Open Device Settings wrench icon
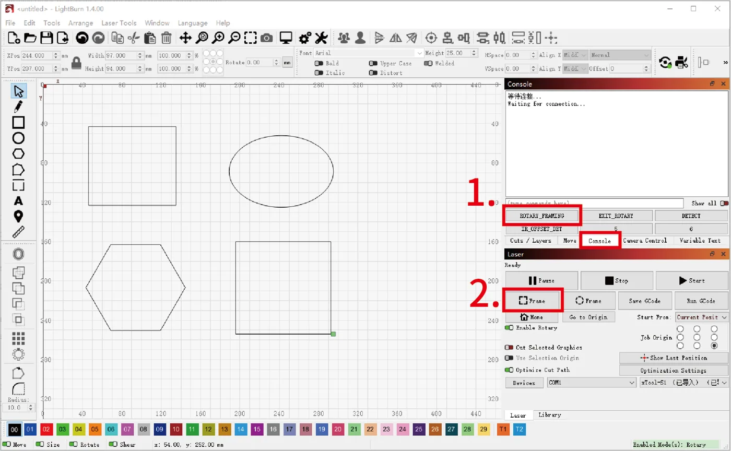 [321, 38]
